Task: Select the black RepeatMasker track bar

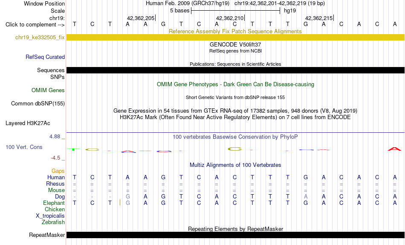Action: point(235,235)
